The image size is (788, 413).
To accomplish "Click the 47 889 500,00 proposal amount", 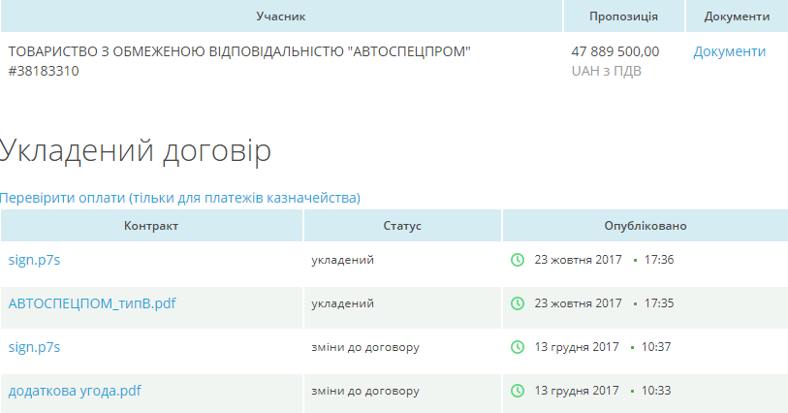I will [615, 51].
